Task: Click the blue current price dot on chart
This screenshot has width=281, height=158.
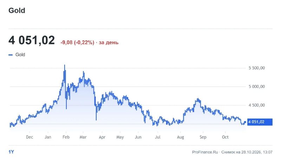Action: [245, 122]
